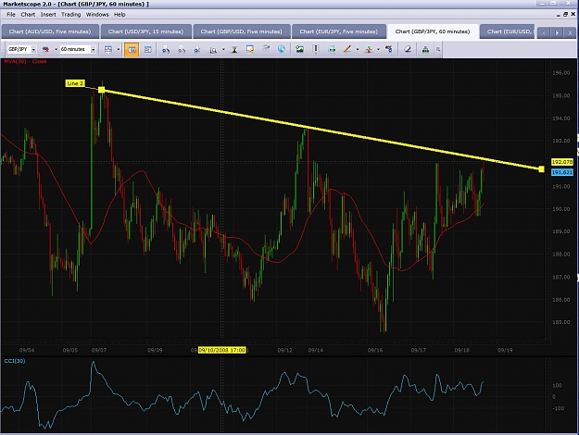This screenshot has width=579, height=435.
Task: Click the 196.00 price axis label
Action: 560,73
